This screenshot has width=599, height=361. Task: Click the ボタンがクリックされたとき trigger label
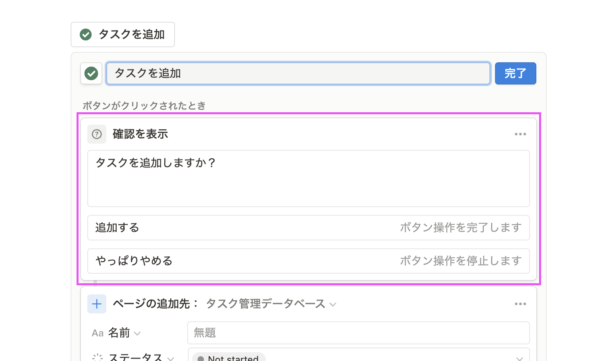click(x=144, y=106)
